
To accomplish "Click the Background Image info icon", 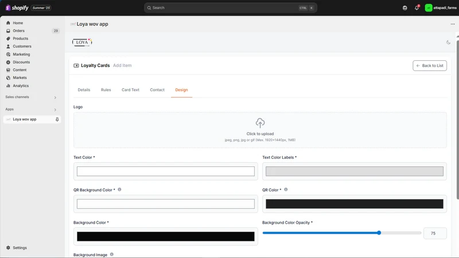I will point(111,255).
